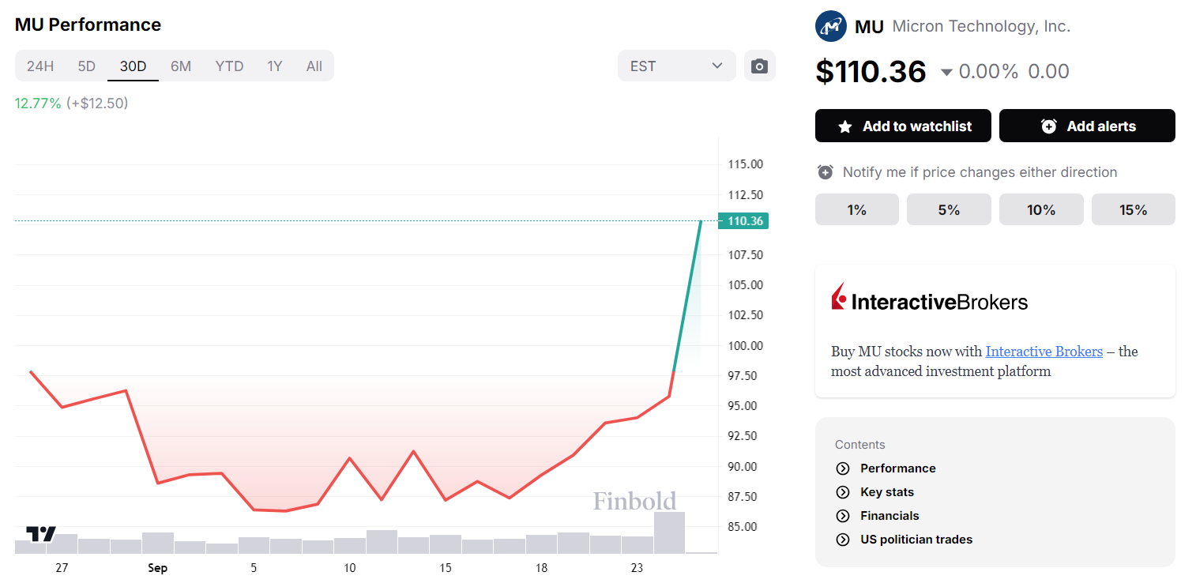
Task: Click the Add alerts button
Action: (x=1087, y=126)
